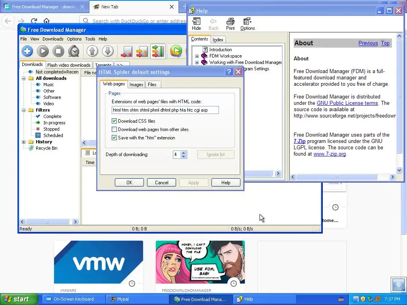407x305 pixels.
Task: Expand the History tree node
Action: coord(23,142)
